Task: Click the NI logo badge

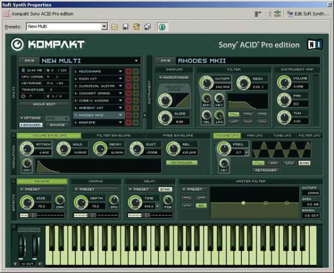Action: coord(315,44)
